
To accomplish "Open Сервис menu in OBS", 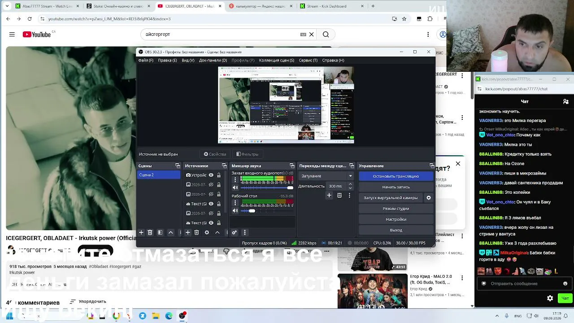I will click(308, 60).
